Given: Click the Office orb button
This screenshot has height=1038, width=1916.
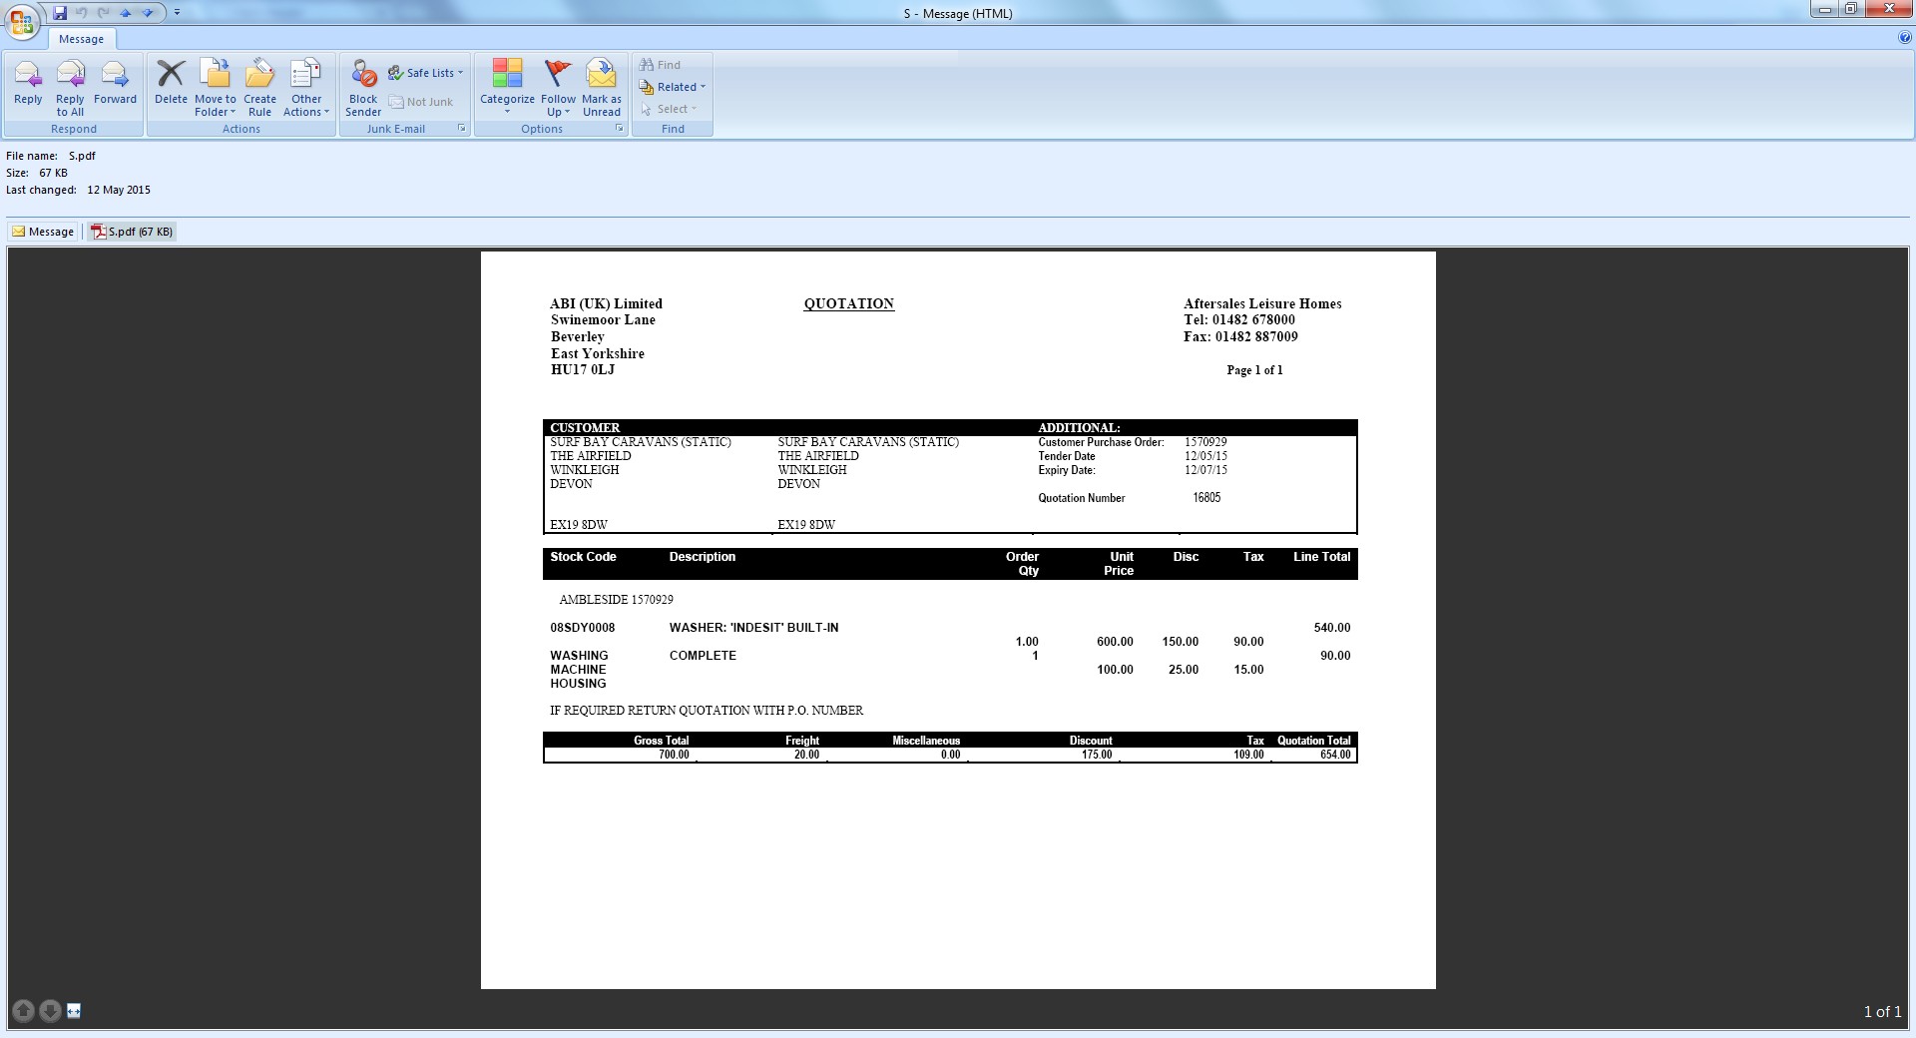Looking at the screenshot, I should click(x=22, y=22).
